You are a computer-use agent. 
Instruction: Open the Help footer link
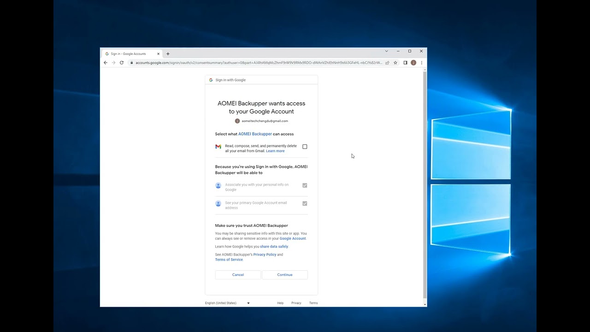point(280,303)
